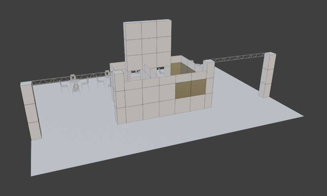The image size is (327, 196).
Task: Click the truss fixture nearest the booth
Action: pyautogui.click(x=107, y=73)
